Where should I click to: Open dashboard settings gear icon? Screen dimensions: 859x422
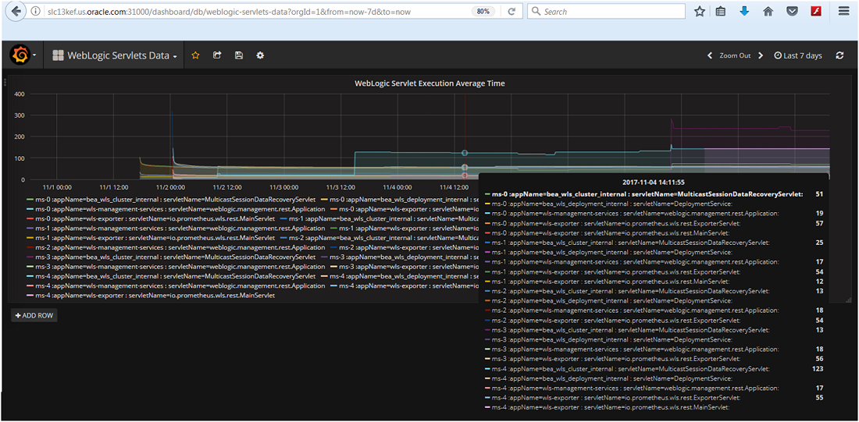coord(260,55)
